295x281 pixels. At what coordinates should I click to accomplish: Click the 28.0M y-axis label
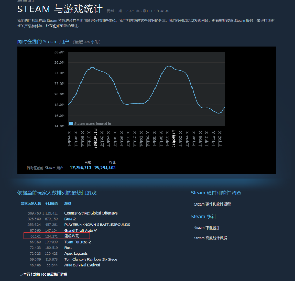pyautogui.click(x=60, y=52)
